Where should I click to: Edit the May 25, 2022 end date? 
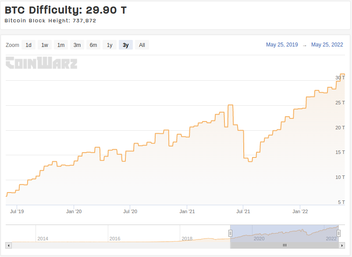point(327,45)
